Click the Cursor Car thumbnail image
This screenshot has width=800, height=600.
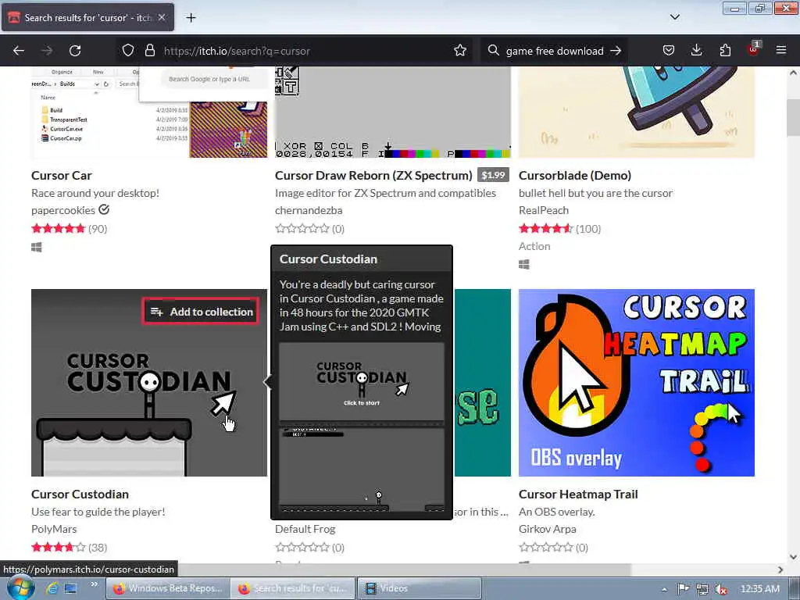pyautogui.click(x=149, y=112)
